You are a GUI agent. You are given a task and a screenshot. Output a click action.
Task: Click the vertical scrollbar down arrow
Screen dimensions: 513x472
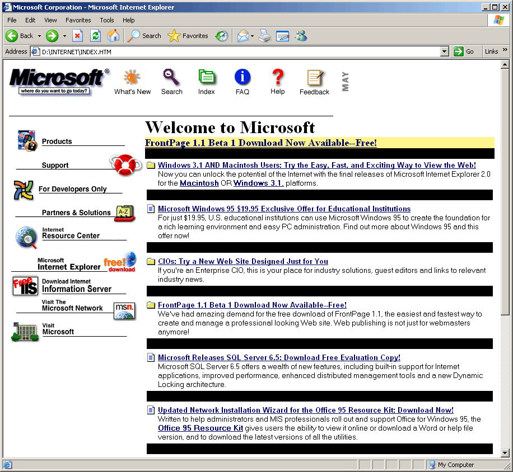click(x=505, y=453)
